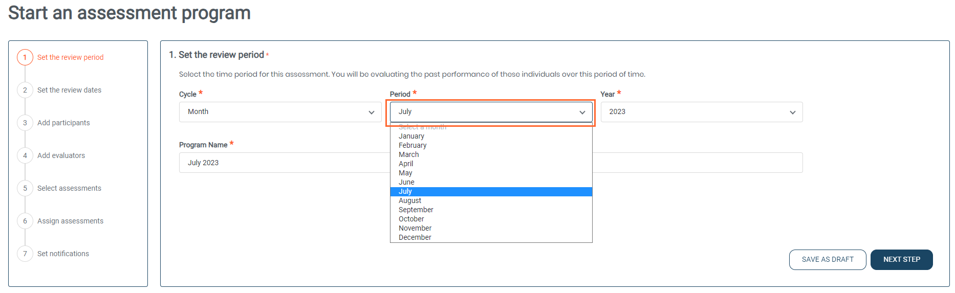Screen dimensions: 955x293
Task: Click step 7 numbered circle
Action: click(25, 254)
